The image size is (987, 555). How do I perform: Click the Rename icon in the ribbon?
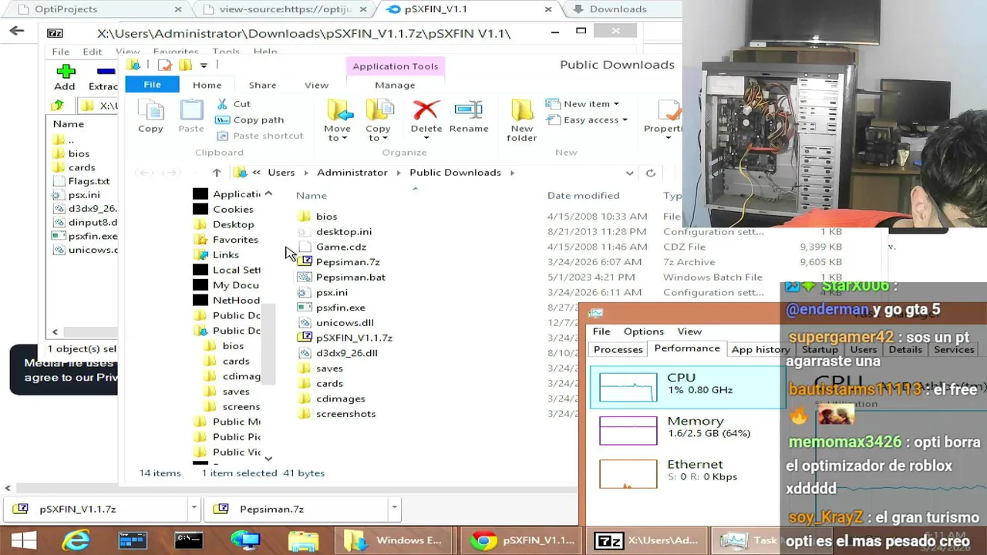click(x=469, y=110)
